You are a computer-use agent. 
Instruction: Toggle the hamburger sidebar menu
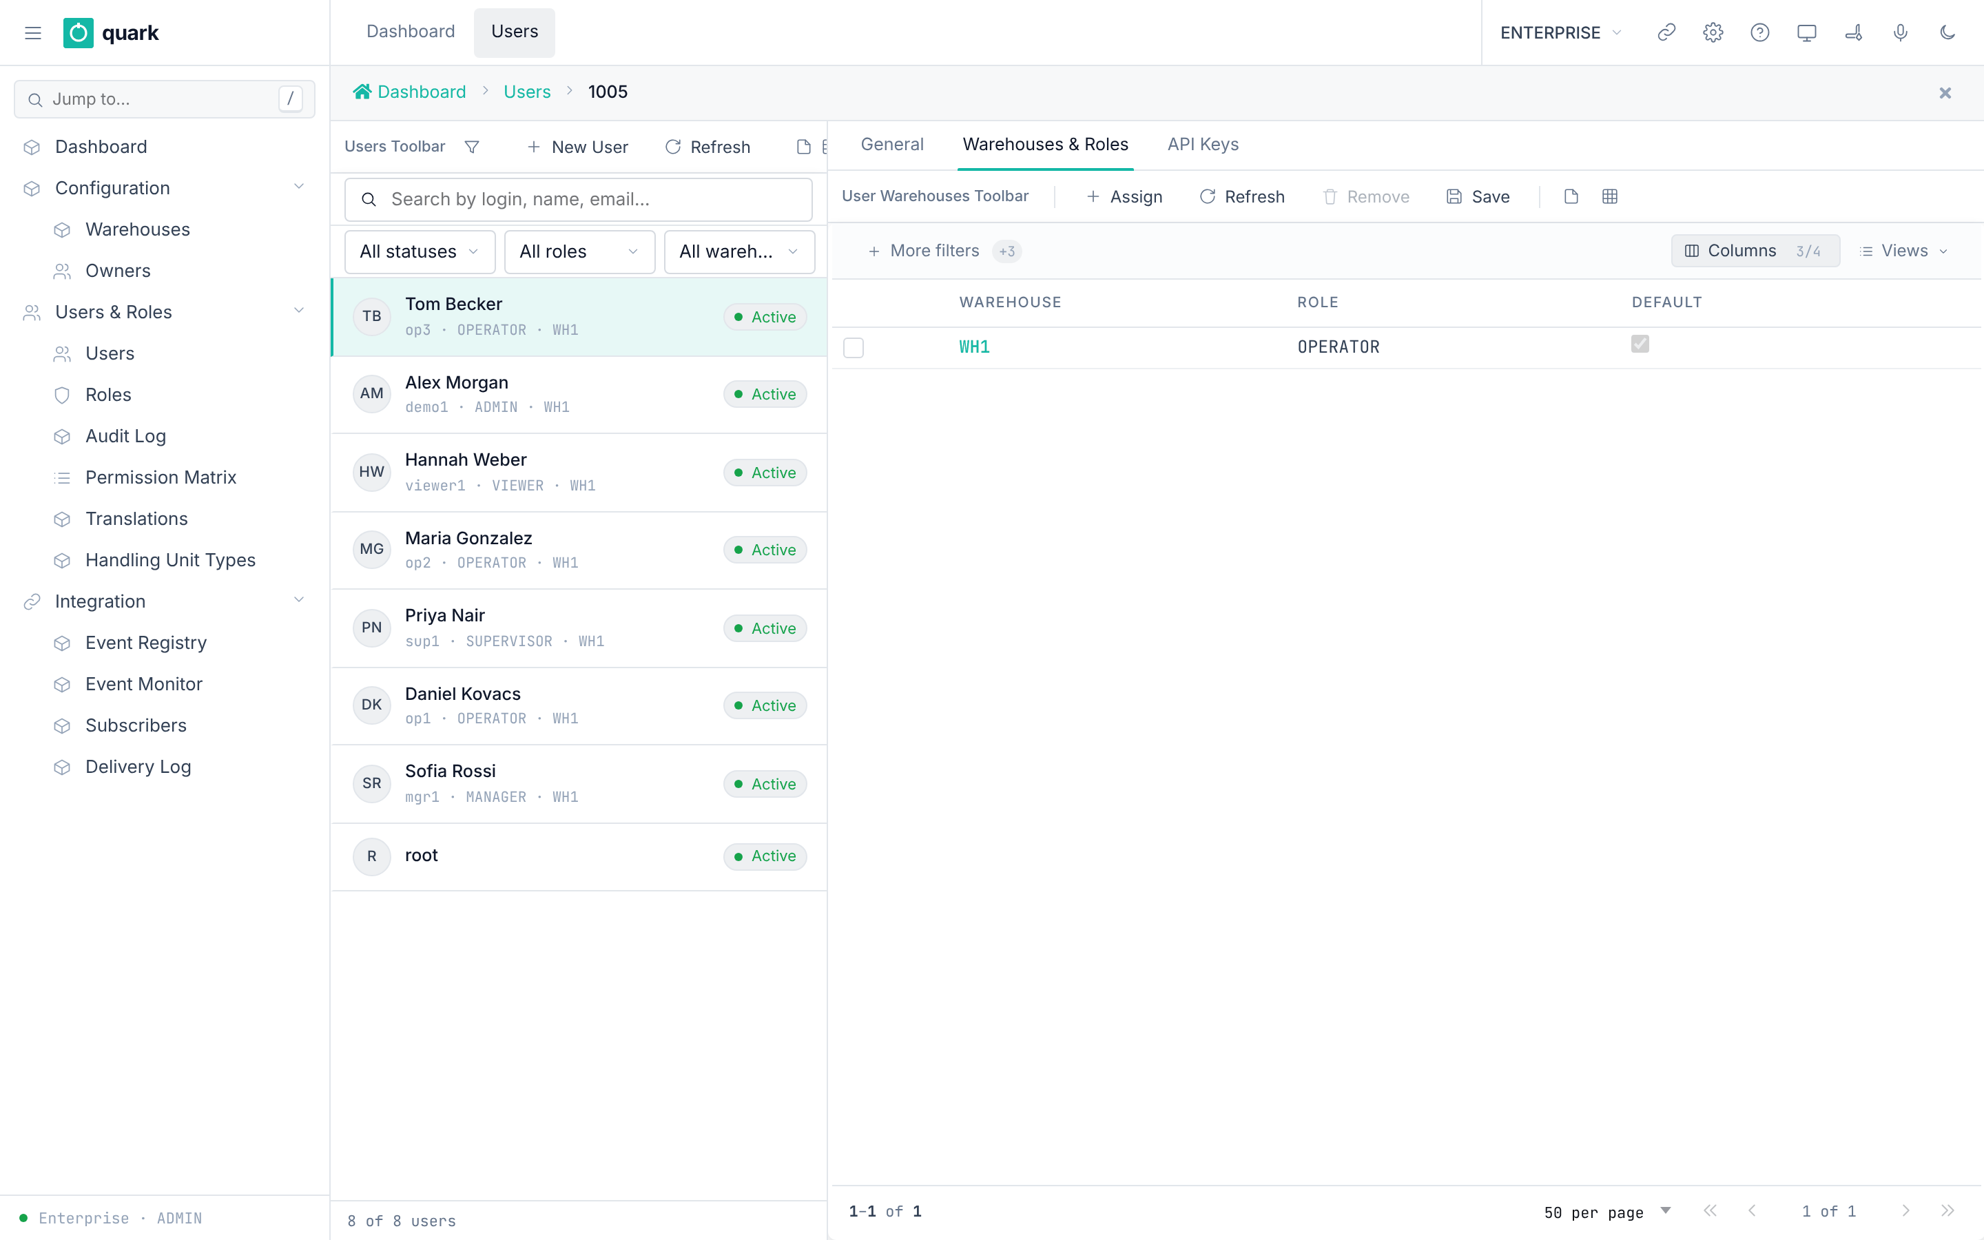tap(33, 33)
